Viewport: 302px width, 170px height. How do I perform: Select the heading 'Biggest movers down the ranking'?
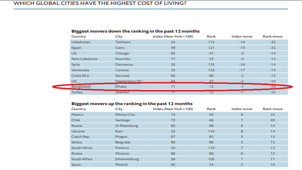(x=135, y=31)
